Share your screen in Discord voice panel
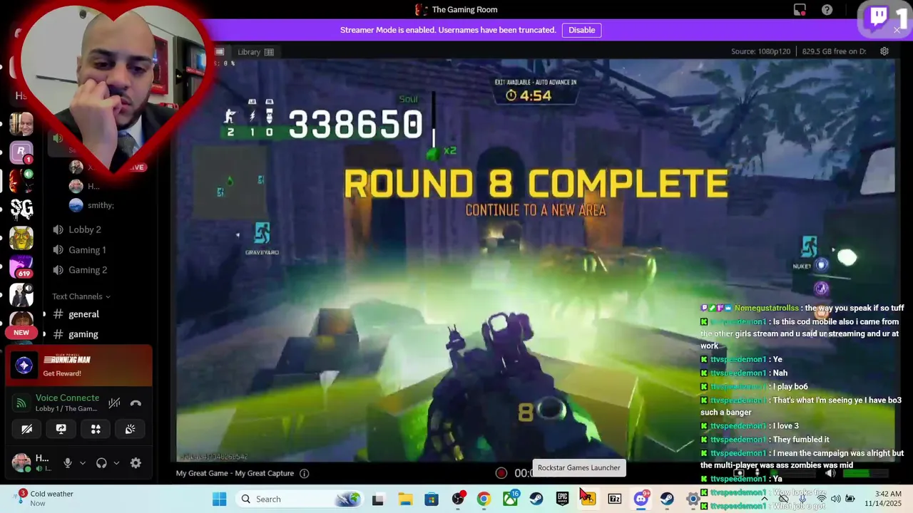Viewport: 913px width, 513px height. pos(61,429)
